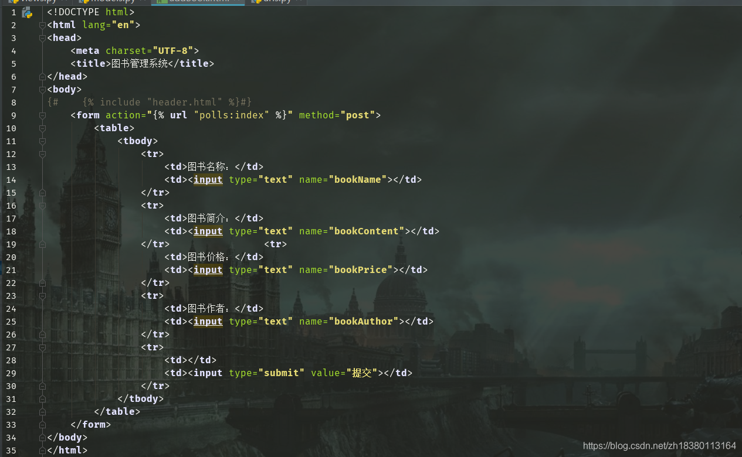Collapse the head tag fold on line 3

[42, 38]
